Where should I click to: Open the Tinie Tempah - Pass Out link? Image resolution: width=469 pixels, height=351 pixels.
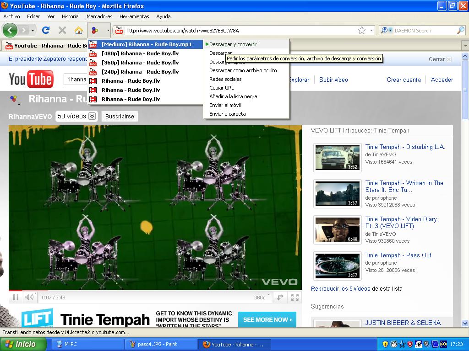pos(398,255)
